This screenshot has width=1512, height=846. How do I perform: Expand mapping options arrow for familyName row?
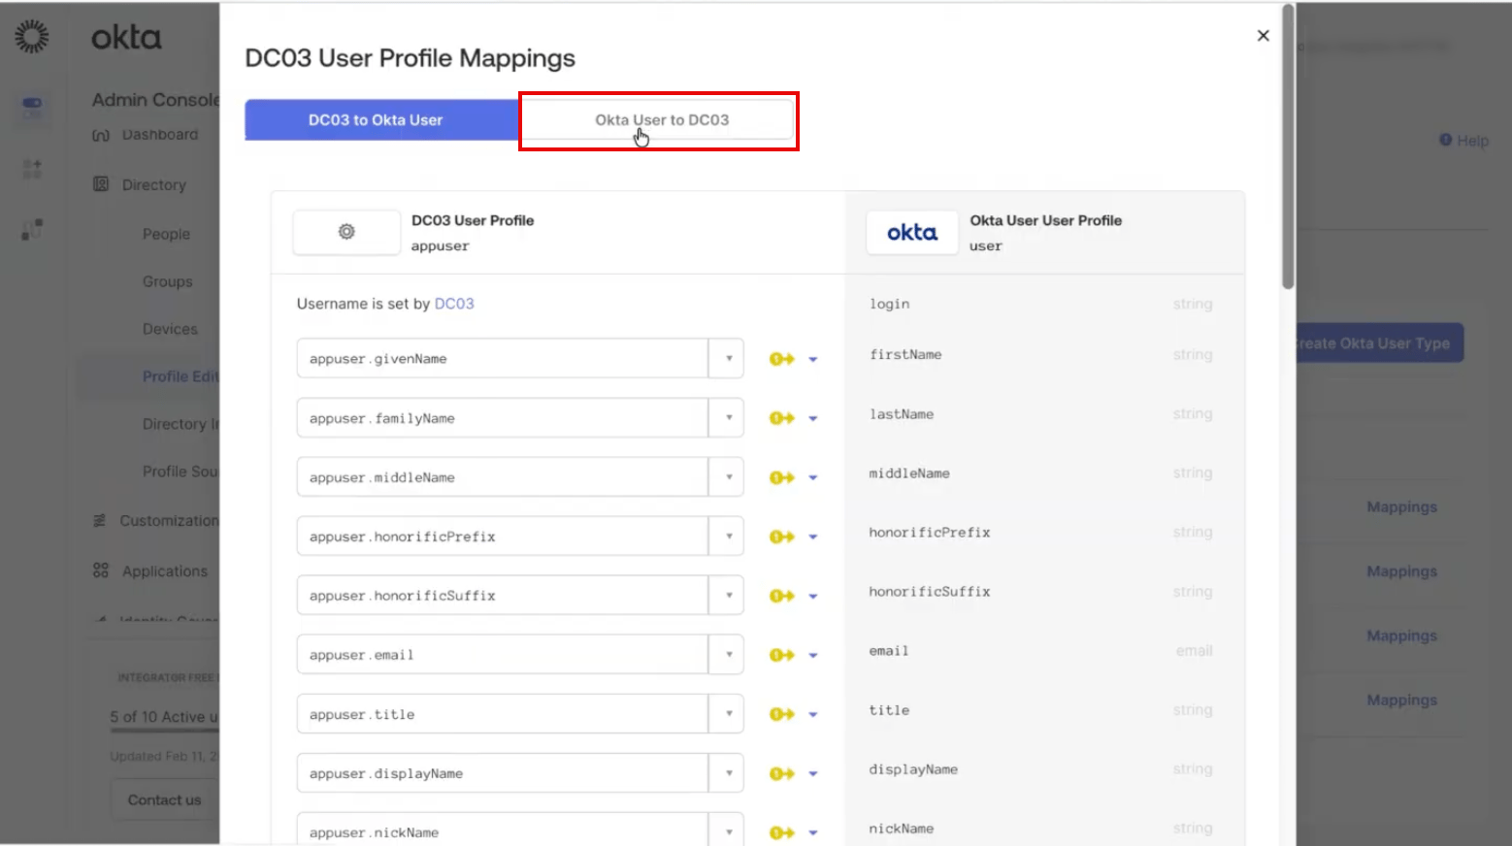pyautogui.click(x=813, y=419)
